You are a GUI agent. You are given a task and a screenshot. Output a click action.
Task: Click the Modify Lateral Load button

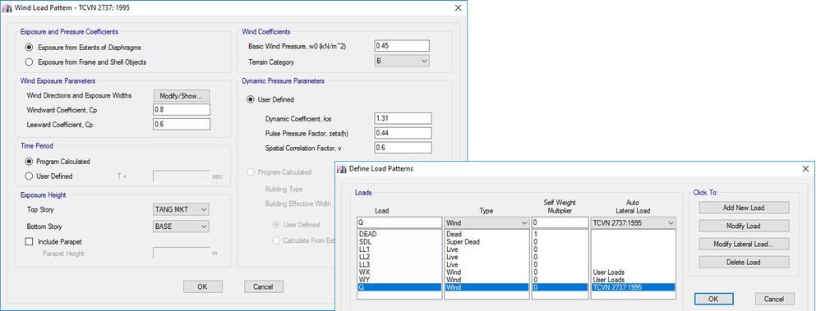click(x=744, y=244)
